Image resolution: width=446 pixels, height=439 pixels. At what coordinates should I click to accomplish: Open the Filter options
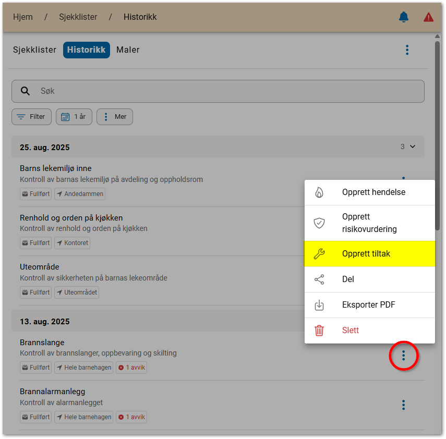[x=31, y=117]
